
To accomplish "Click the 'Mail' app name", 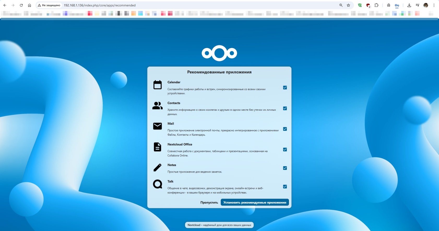I will point(171,124).
